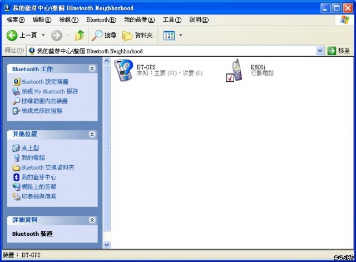Click the 檢視或修改組態 icon

(x=16, y=111)
